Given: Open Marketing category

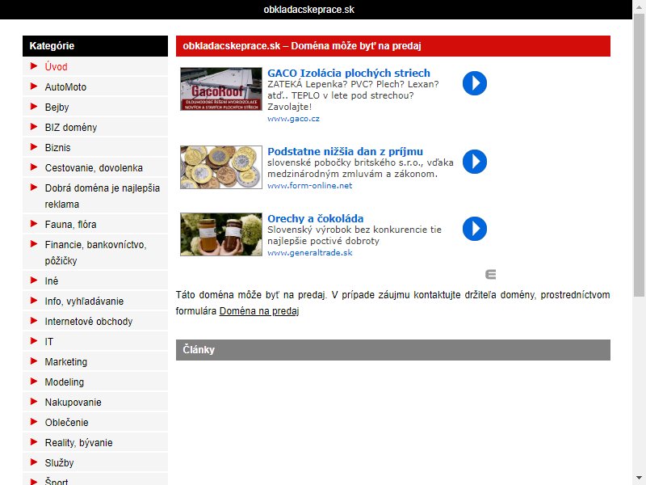Looking at the screenshot, I should click(x=66, y=361).
